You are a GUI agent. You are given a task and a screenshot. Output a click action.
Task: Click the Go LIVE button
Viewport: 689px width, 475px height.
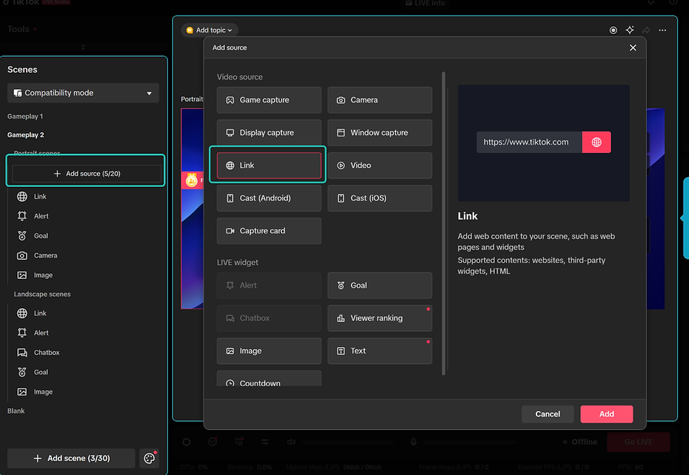[638, 442]
